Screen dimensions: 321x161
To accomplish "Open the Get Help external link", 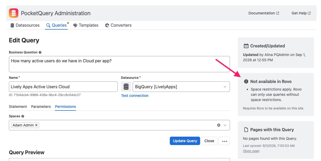I will pos(301,13).
